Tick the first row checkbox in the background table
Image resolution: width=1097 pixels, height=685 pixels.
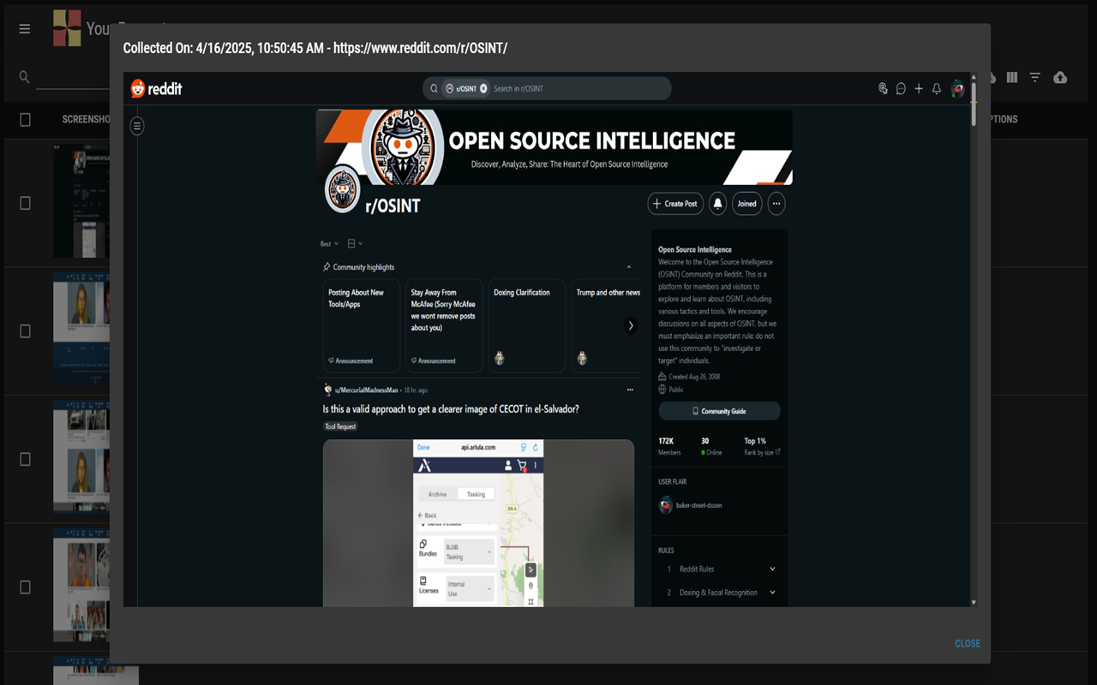click(x=25, y=203)
